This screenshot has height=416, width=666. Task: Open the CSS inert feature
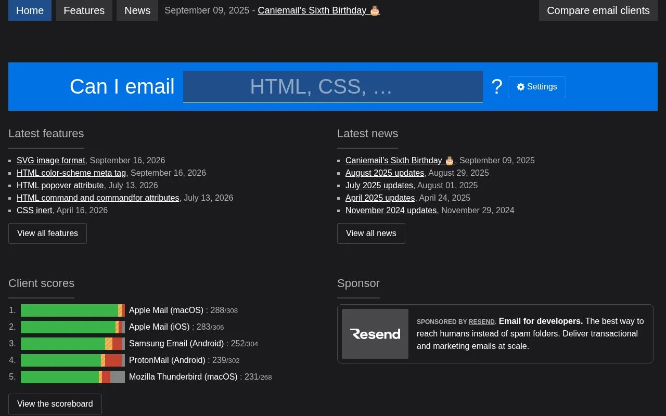point(34,210)
